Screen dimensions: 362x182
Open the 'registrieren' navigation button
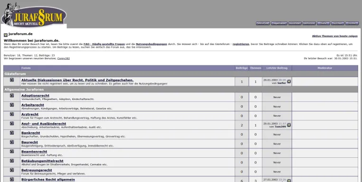point(279,23)
